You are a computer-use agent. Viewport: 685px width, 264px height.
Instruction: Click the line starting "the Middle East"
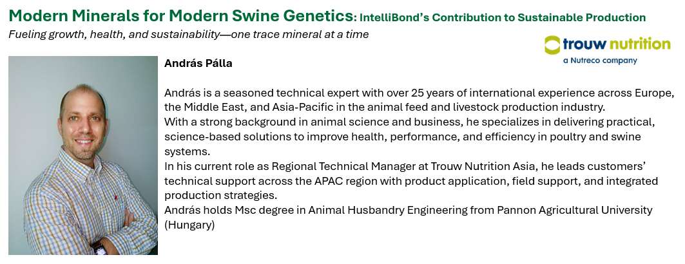click(x=385, y=106)
